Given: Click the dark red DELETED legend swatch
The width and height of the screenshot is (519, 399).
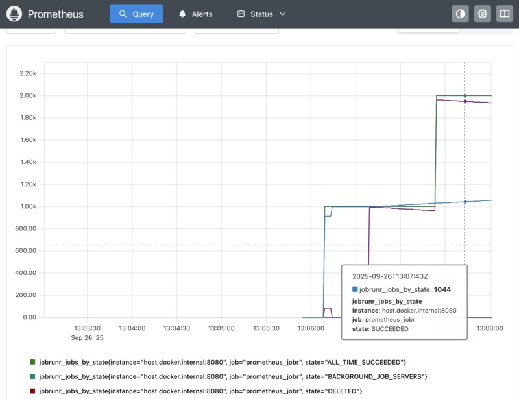Looking at the screenshot, I should pyautogui.click(x=32, y=391).
